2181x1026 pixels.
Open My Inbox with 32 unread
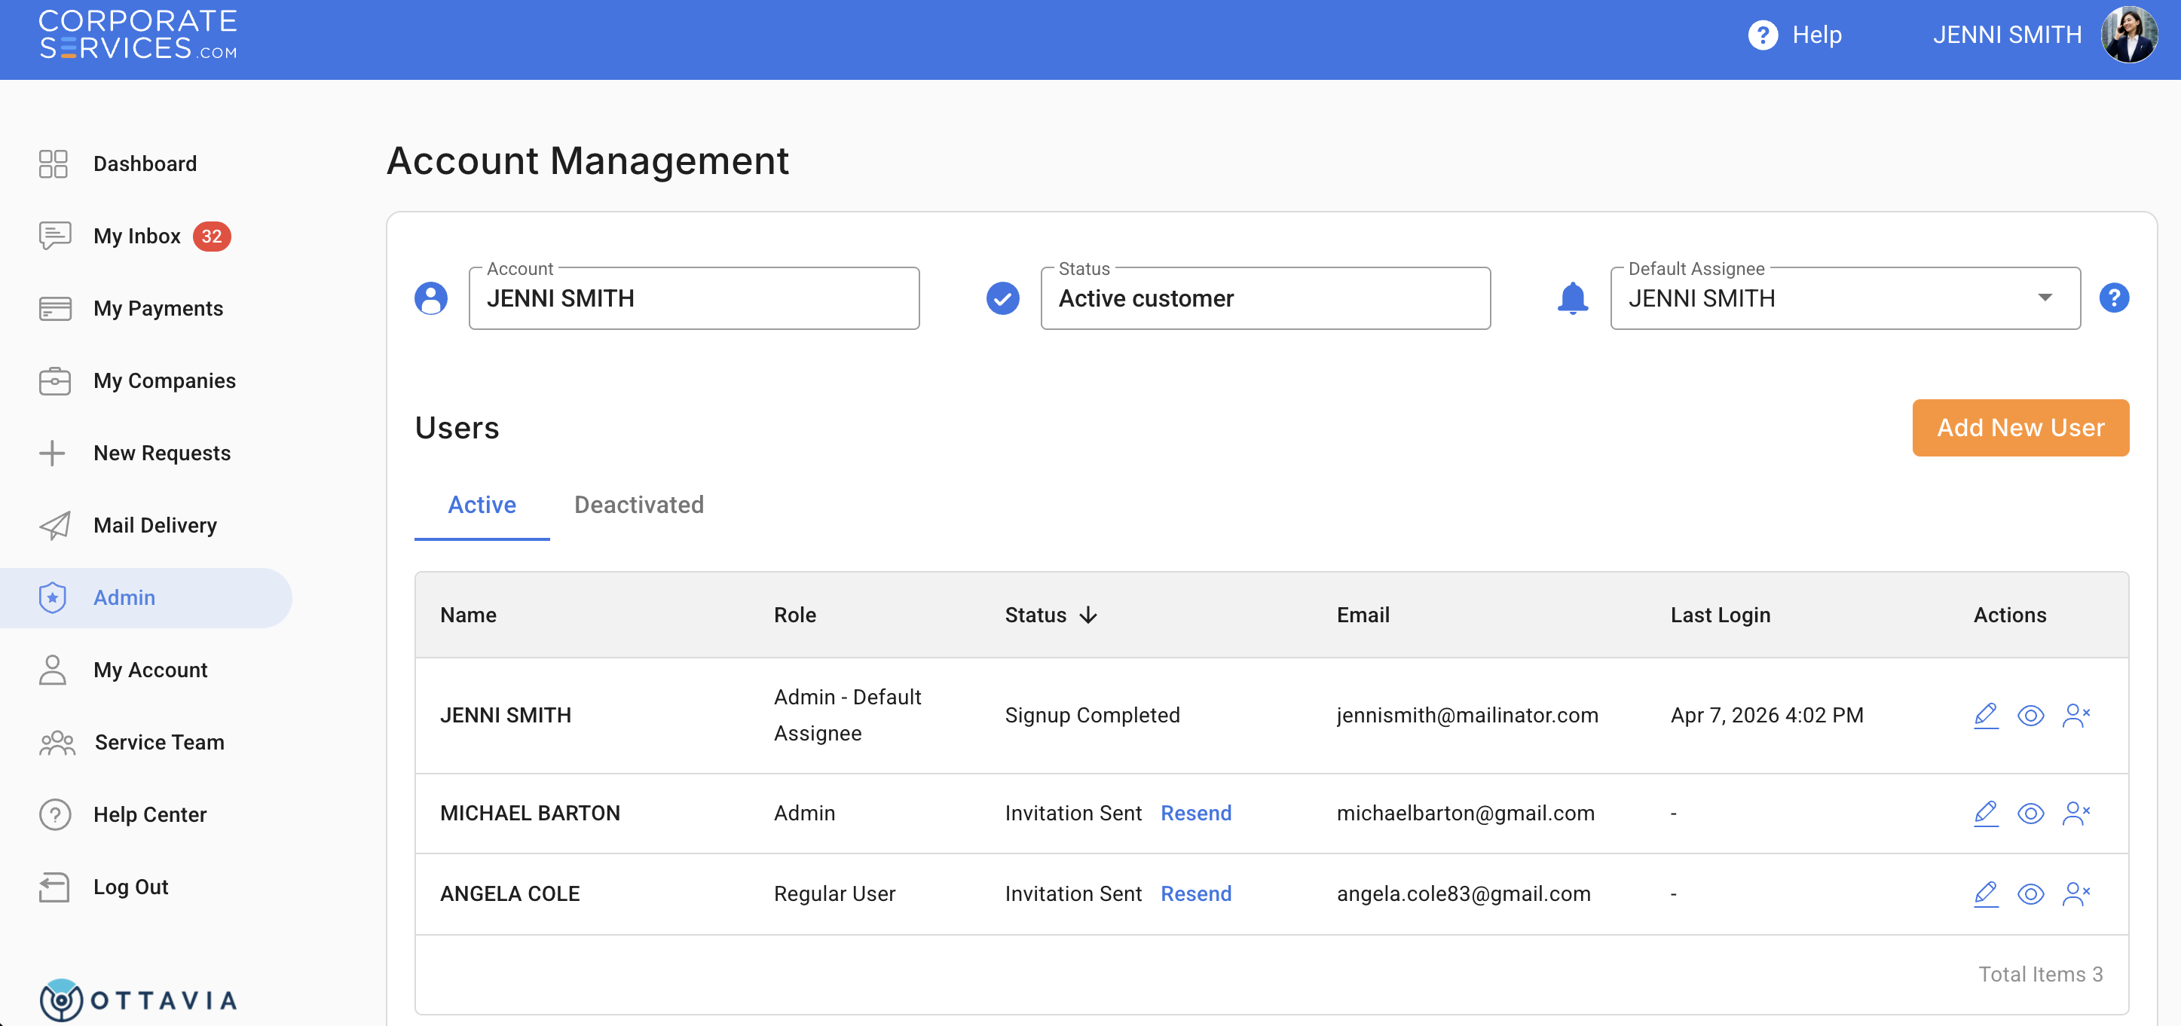pos(138,237)
